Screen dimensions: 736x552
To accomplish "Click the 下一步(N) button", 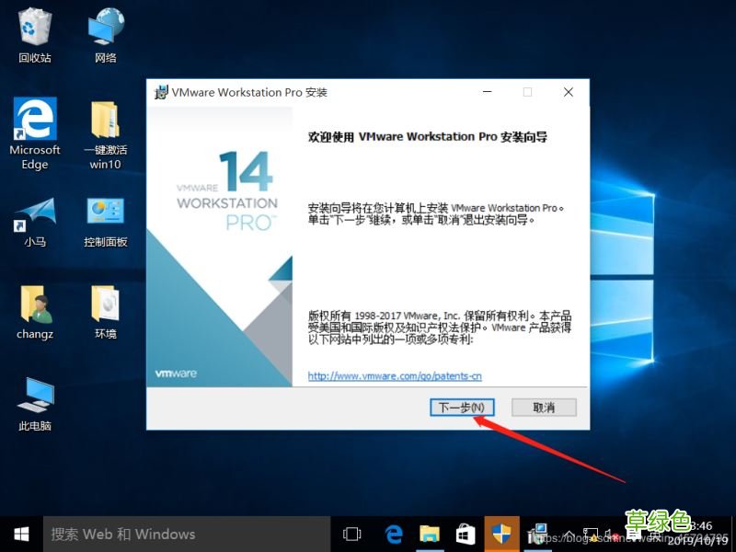I will click(x=462, y=407).
